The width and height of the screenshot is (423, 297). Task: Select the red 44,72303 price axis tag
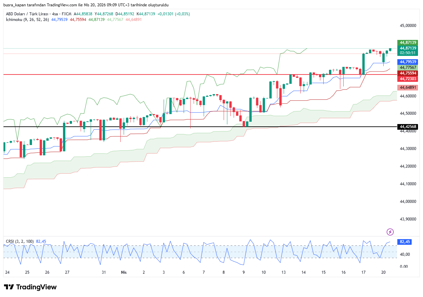(x=408, y=79)
